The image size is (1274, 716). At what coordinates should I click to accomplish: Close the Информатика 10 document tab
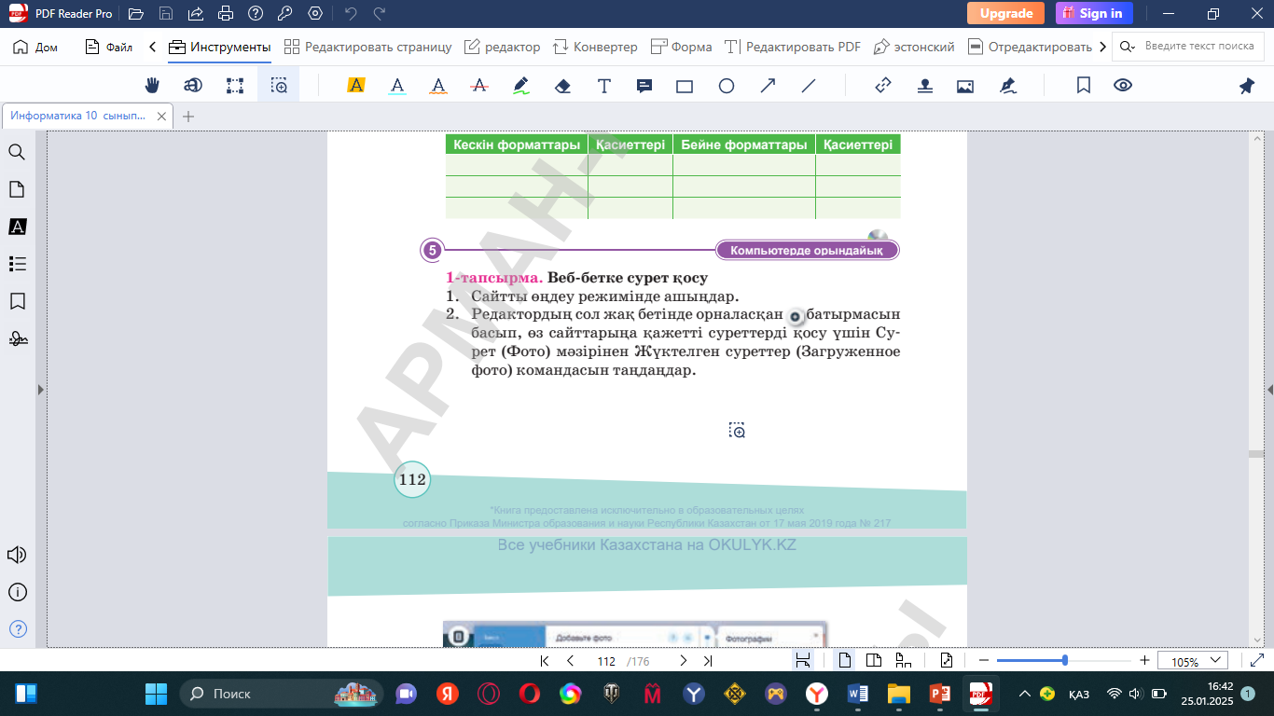click(x=161, y=117)
